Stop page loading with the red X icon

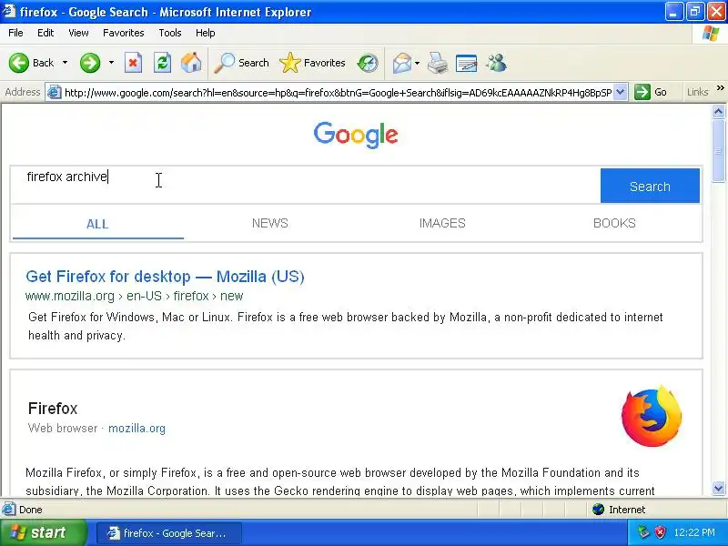133,63
